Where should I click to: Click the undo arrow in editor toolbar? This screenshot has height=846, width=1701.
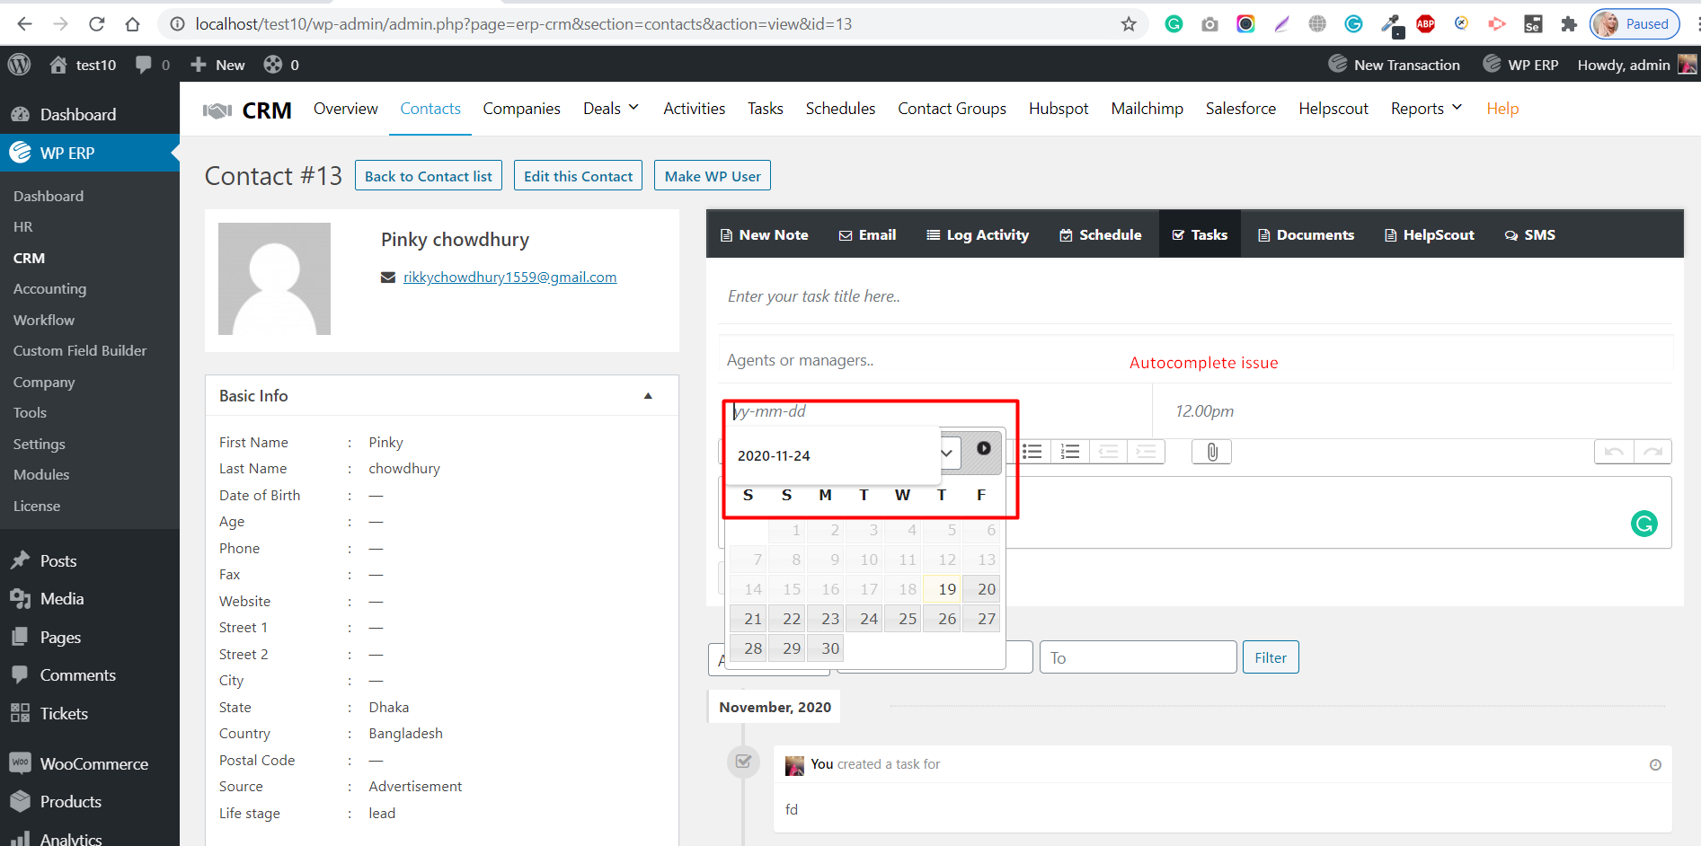1614,452
